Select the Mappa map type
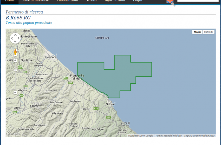The height and width of the screenshot is (145, 221). pos(197,32)
